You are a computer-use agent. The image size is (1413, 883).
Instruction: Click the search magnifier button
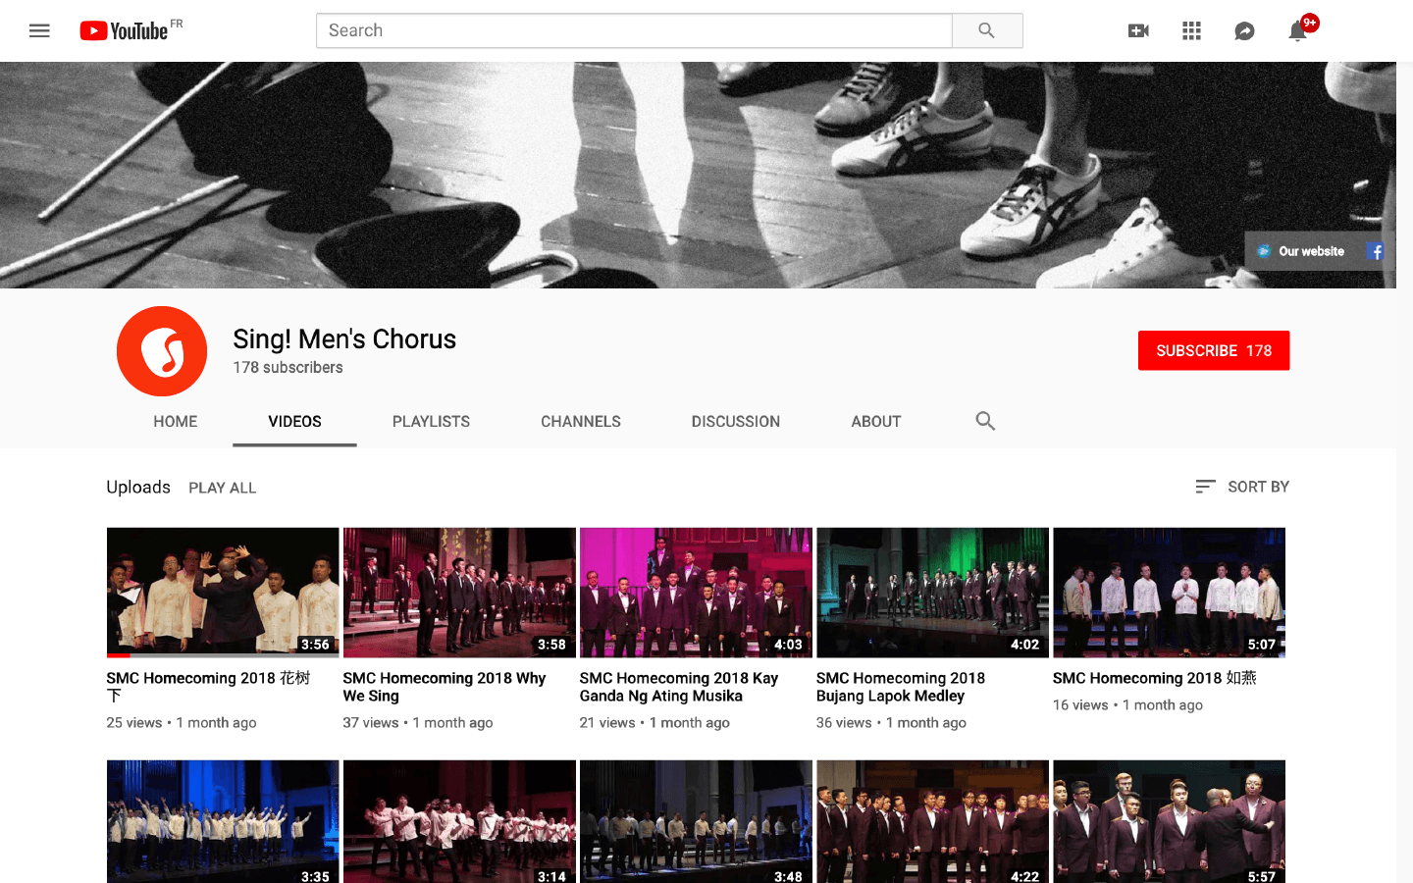987,30
